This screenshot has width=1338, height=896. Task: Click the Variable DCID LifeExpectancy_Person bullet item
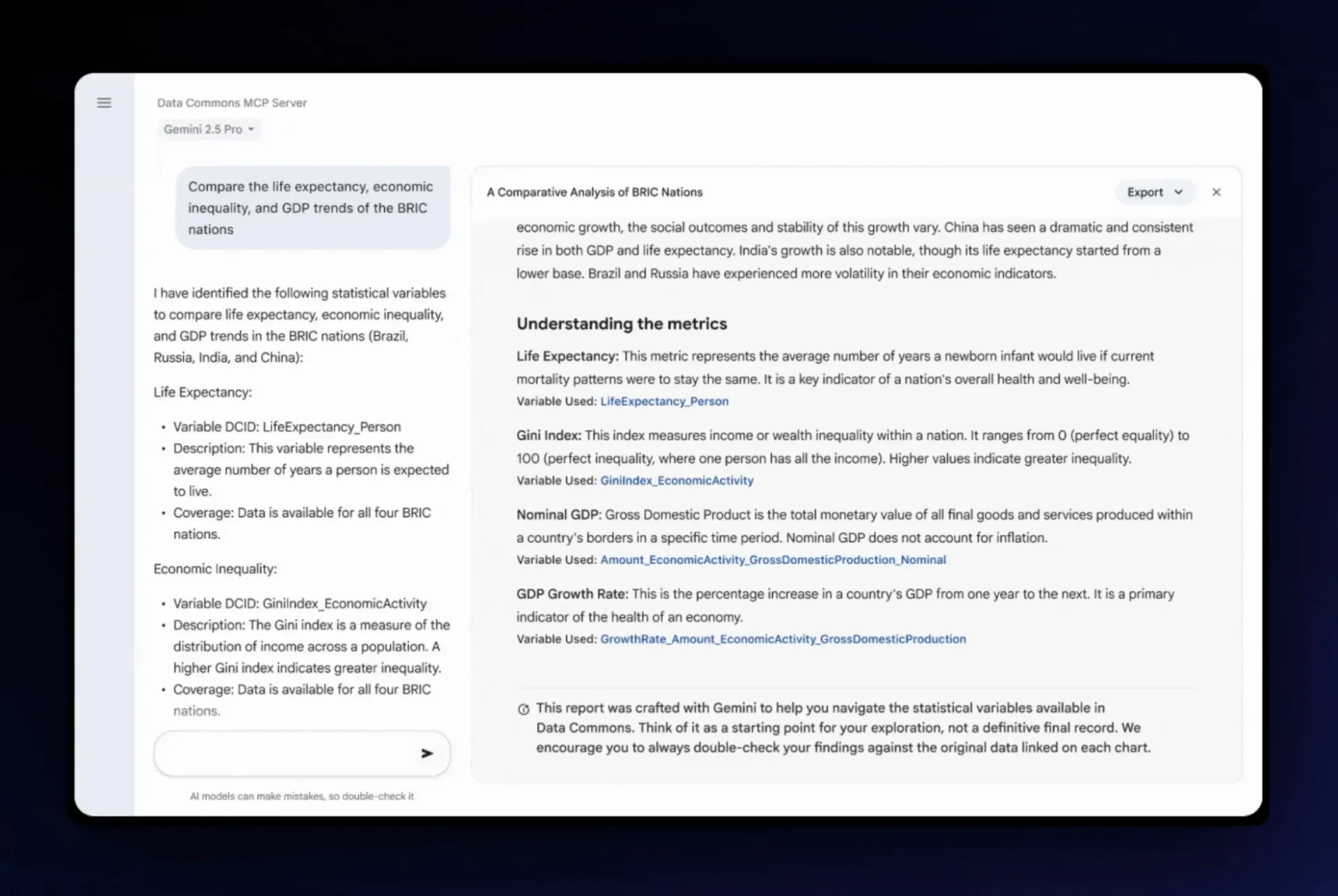(288, 426)
